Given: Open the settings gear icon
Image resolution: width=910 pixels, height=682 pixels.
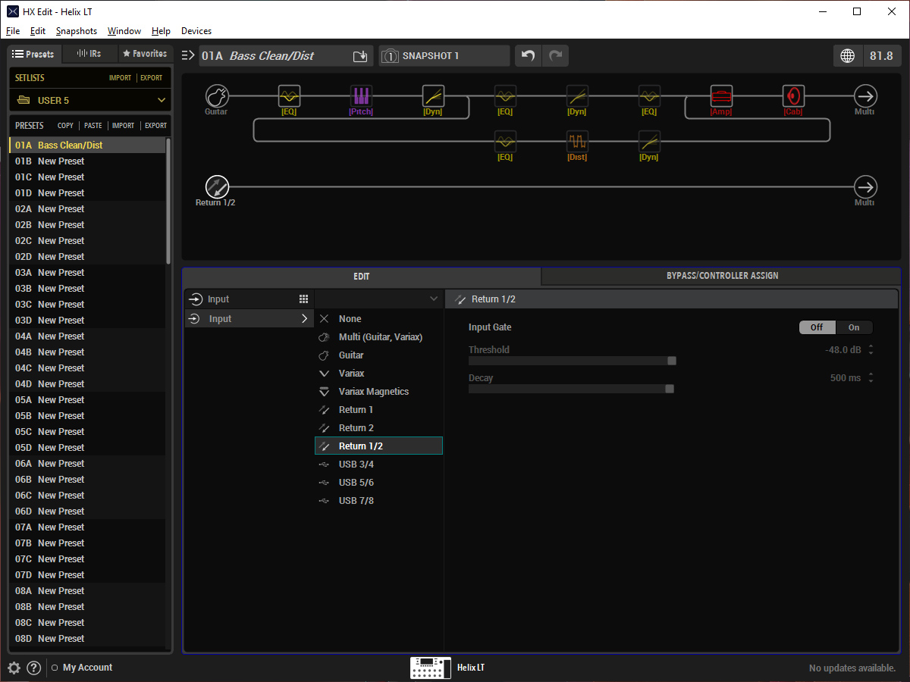Looking at the screenshot, I should point(14,668).
